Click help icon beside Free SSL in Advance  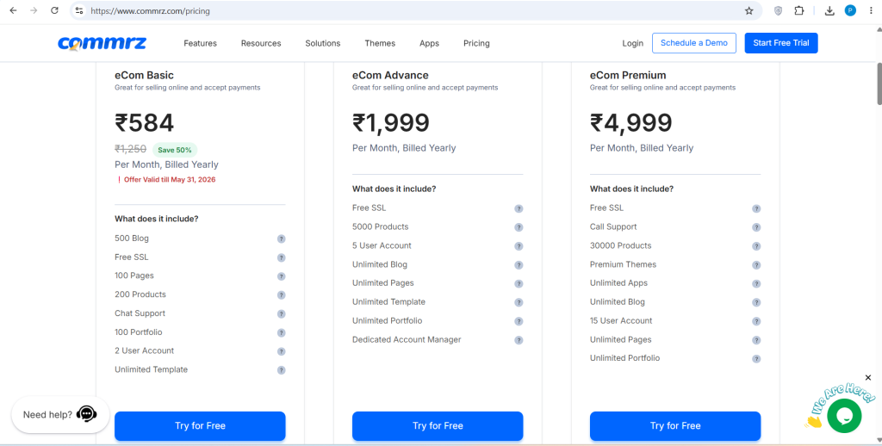pos(519,208)
